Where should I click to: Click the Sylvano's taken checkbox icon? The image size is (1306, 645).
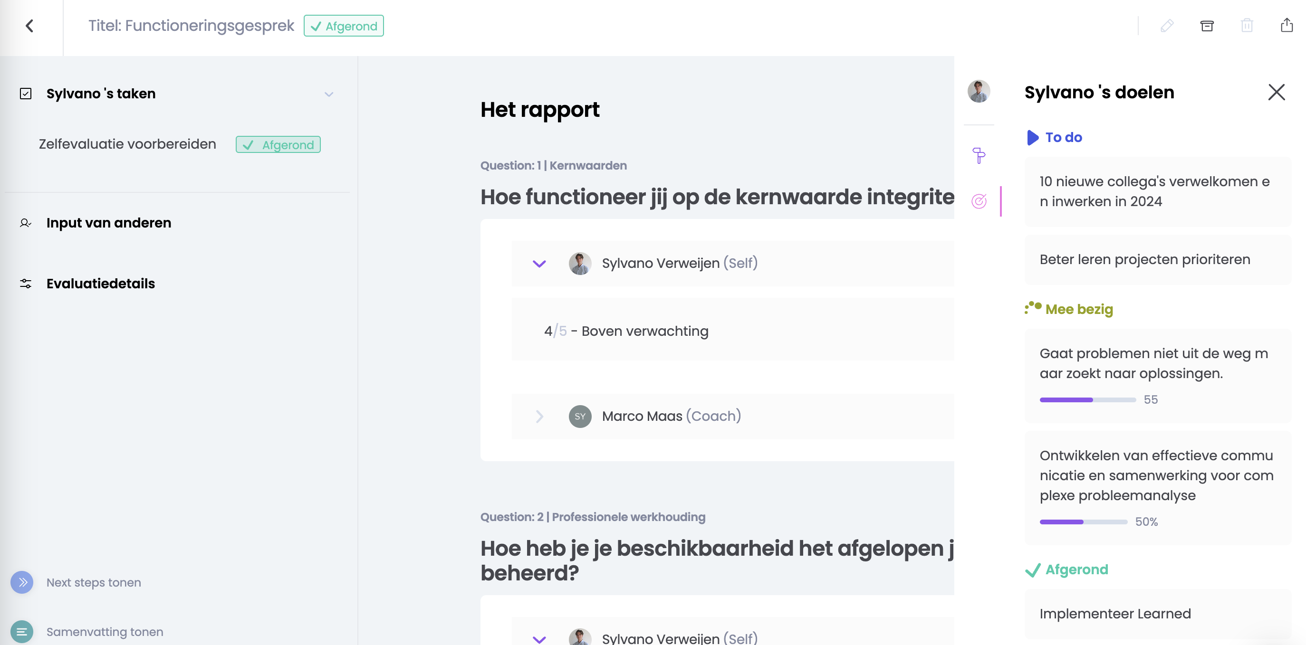[26, 94]
